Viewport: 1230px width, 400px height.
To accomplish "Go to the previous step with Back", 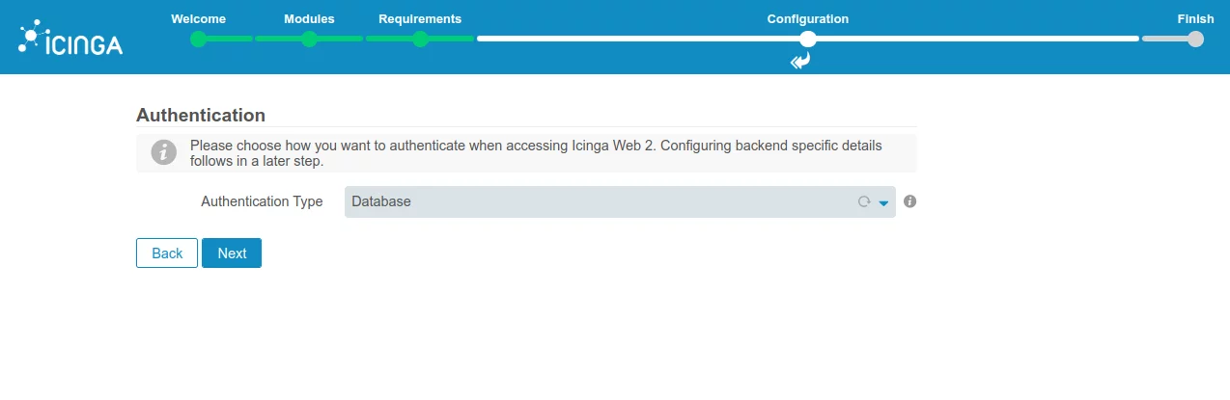I will click(x=167, y=253).
